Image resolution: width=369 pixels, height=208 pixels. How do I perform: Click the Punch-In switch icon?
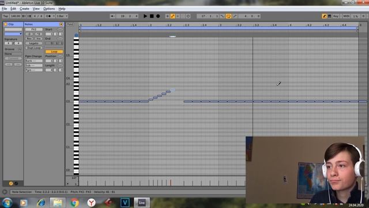click(x=222, y=16)
